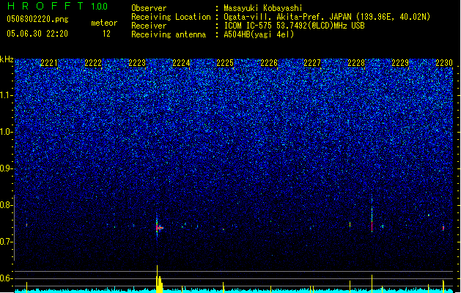Viewport: 461px width, 293px height.
Task: Click the 2229 time marker
Action: pyautogui.click(x=400, y=63)
